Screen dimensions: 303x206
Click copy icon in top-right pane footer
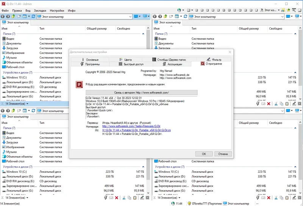[281, 104]
